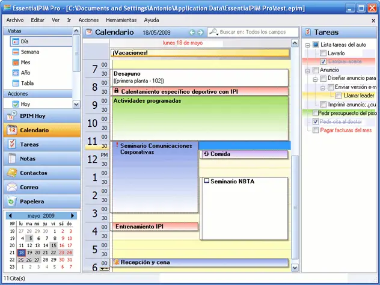The image size is (380, 285).
Task: Click the search magnifier icon
Action: [212, 31]
